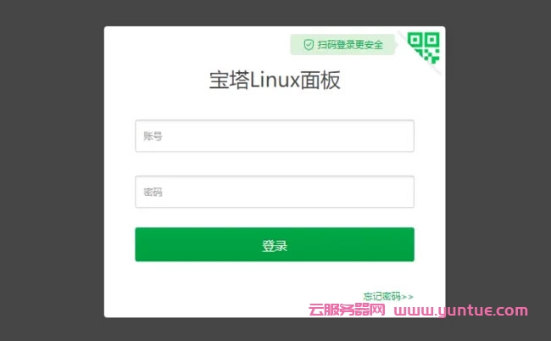Switch to QR code login via green corner icon
The image size is (551, 341).
pos(424,48)
